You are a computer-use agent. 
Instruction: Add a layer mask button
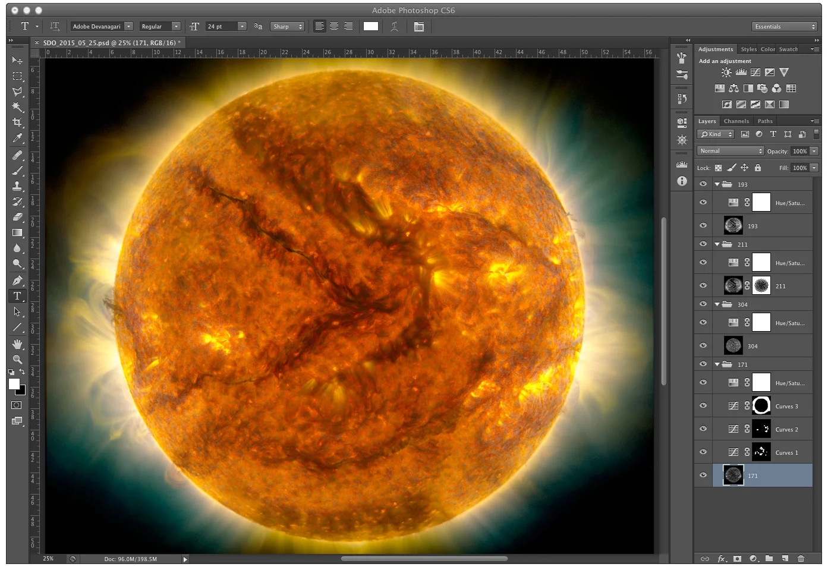[x=737, y=558]
